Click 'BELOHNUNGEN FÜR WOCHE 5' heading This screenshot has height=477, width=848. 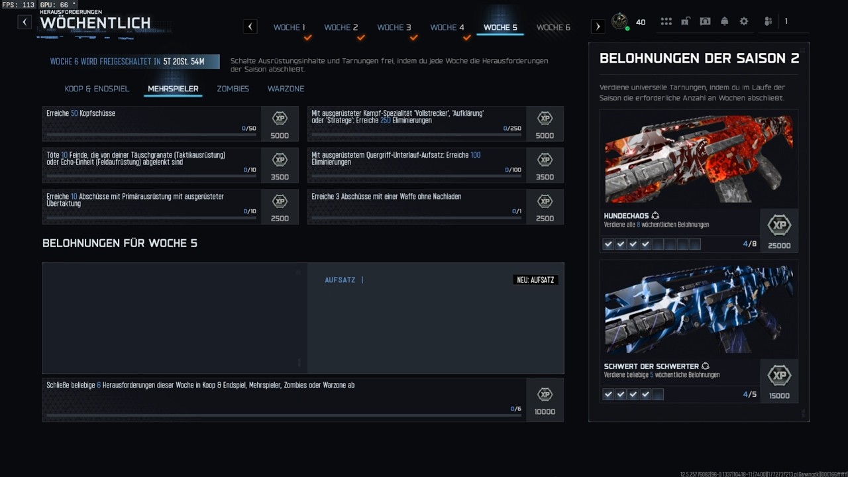point(120,243)
